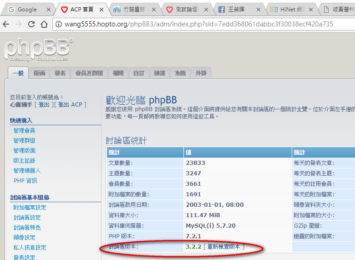
Task: Open the 版面 ACP tab
Action: (40, 73)
